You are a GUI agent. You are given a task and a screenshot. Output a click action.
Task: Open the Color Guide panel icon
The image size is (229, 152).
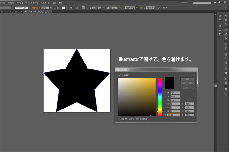220,20
